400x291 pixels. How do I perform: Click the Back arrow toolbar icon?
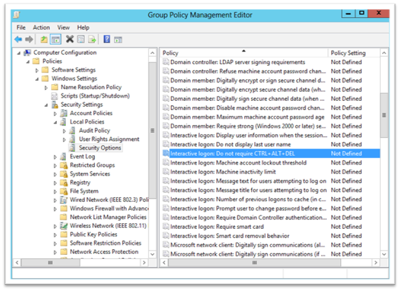[x=18, y=39]
